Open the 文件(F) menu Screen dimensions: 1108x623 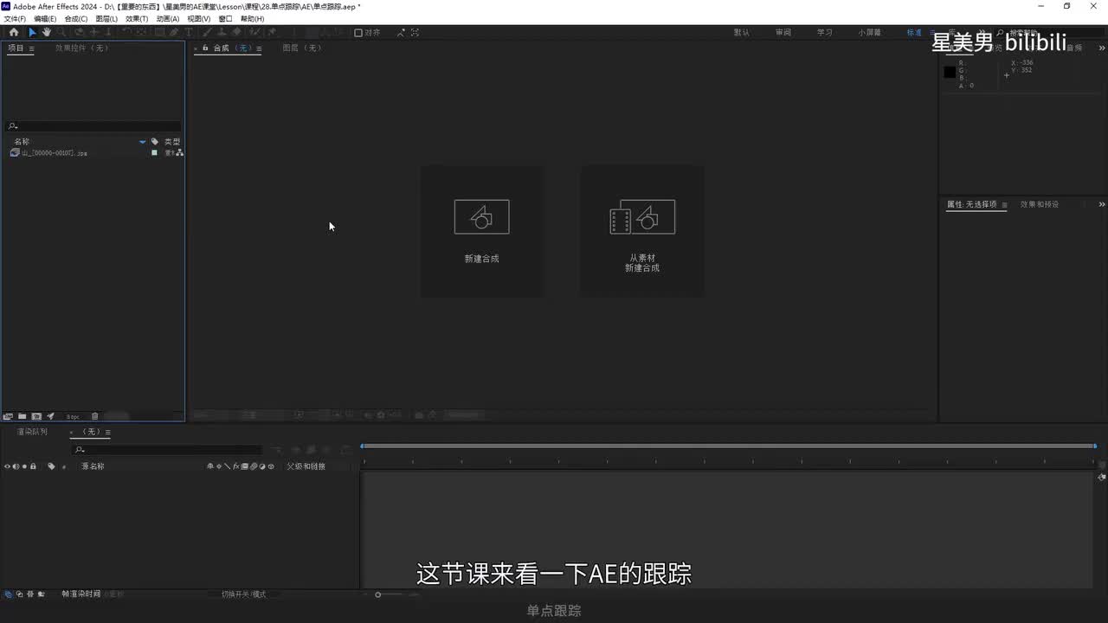[x=16, y=18]
